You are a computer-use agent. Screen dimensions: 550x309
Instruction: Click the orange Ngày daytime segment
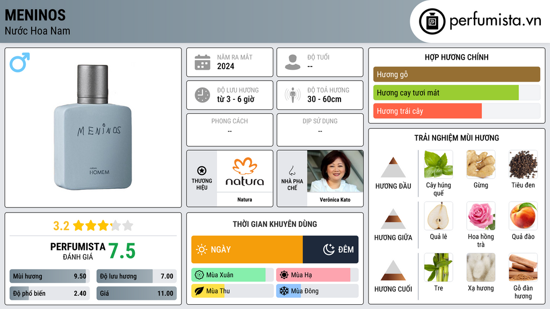click(247, 249)
